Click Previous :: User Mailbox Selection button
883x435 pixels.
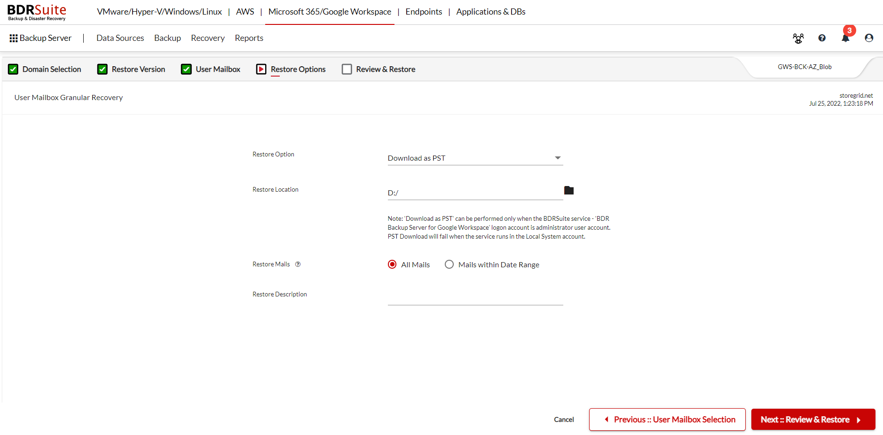coord(667,419)
